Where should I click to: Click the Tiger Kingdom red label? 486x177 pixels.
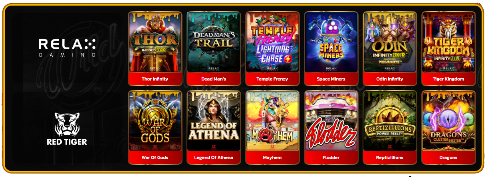tap(448, 79)
